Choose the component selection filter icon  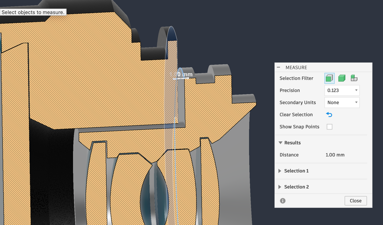354,78
